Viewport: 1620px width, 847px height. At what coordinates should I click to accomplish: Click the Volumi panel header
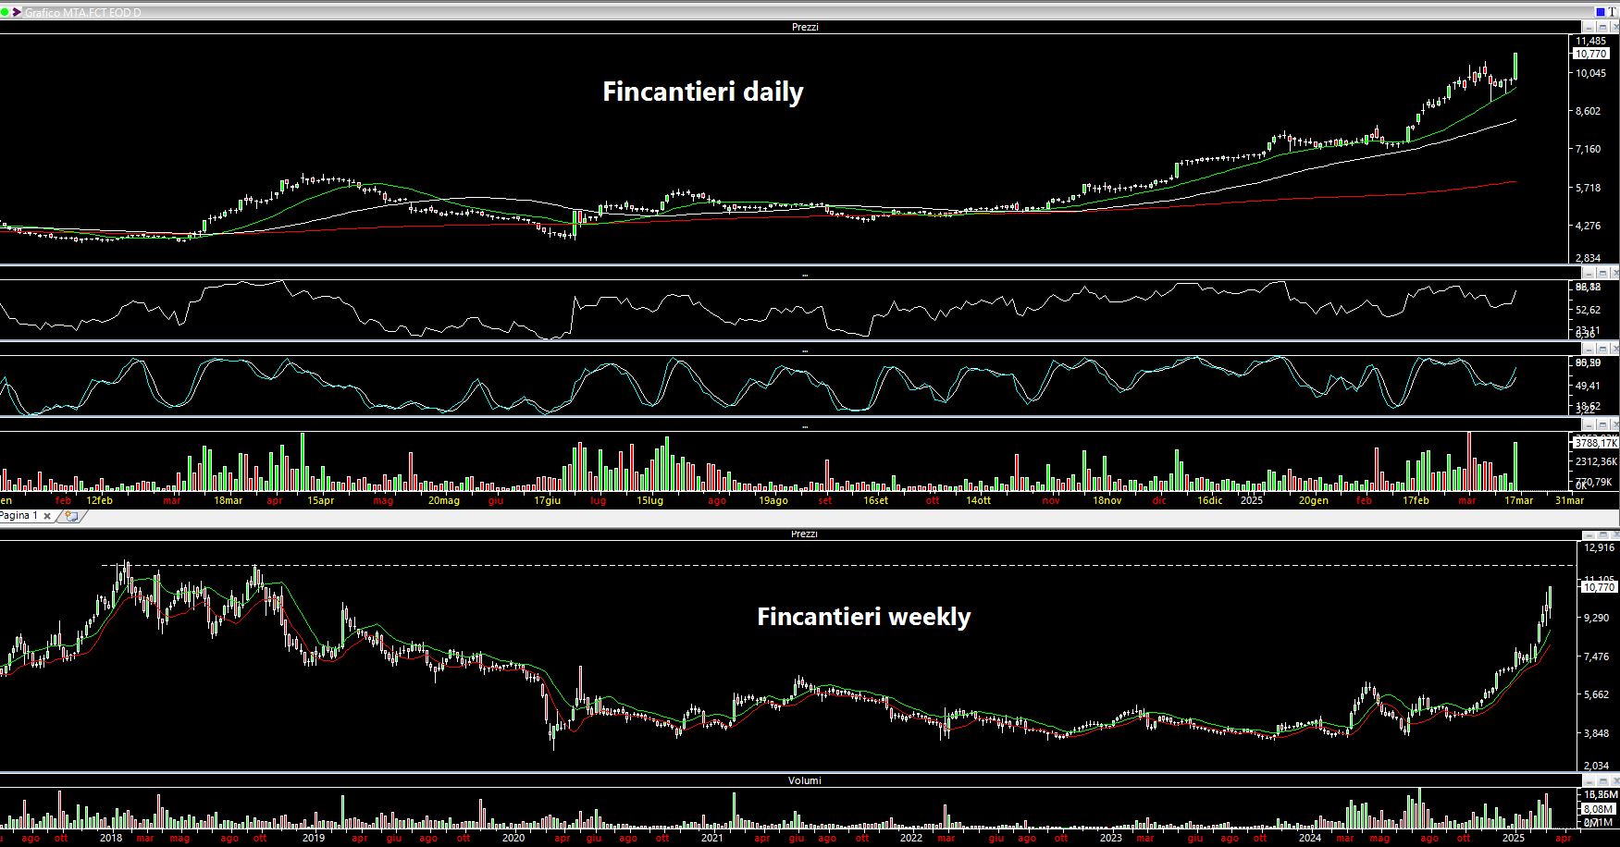805,780
